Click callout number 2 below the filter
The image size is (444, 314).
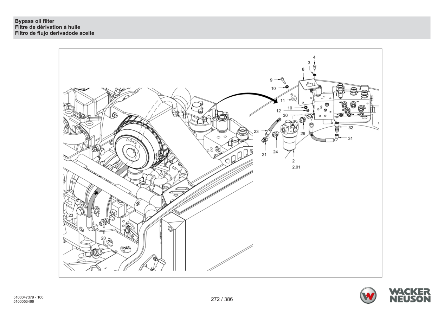coord(294,161)
